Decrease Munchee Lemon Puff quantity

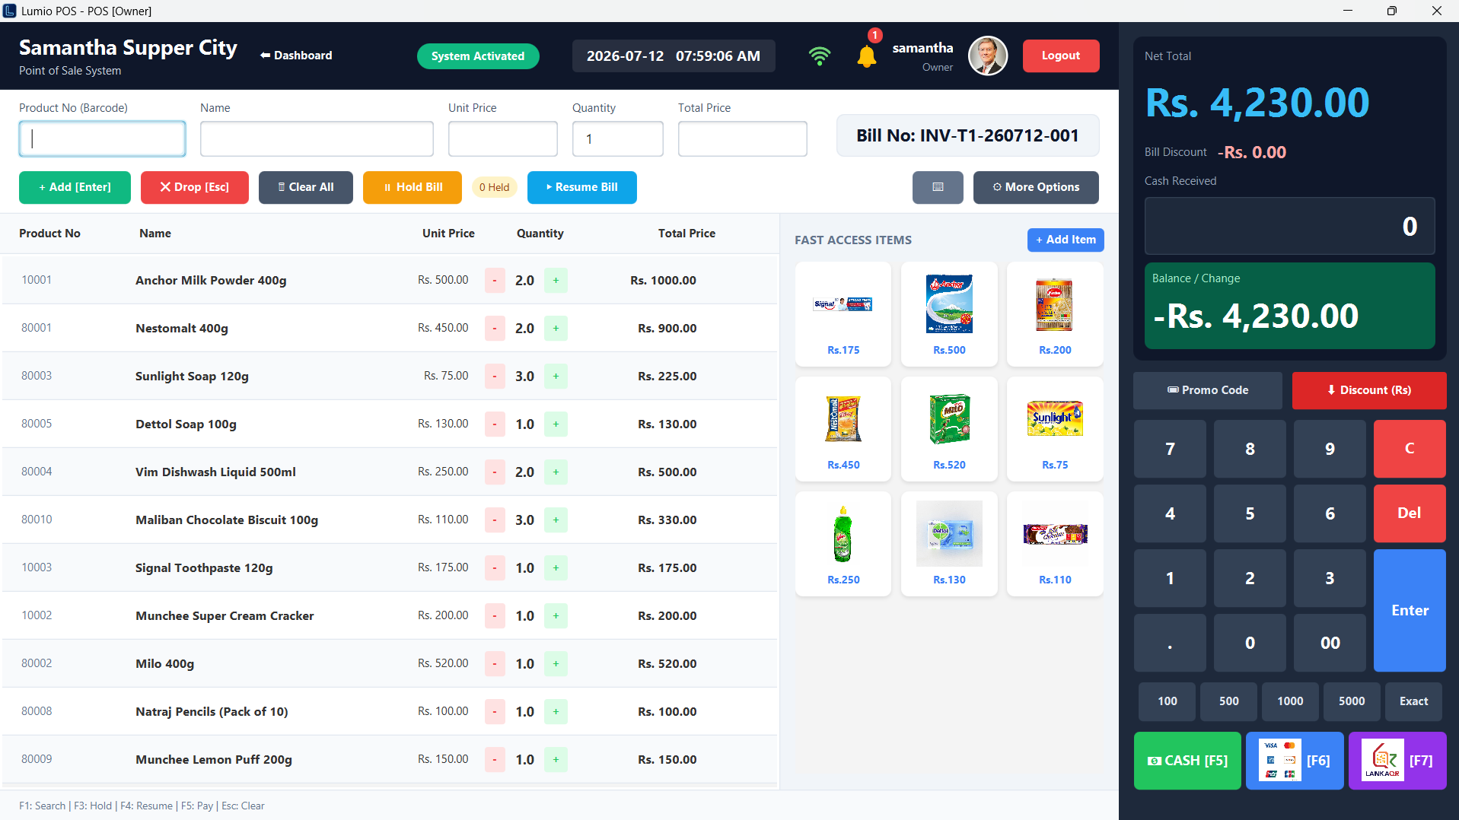click(x=495, y=760)
